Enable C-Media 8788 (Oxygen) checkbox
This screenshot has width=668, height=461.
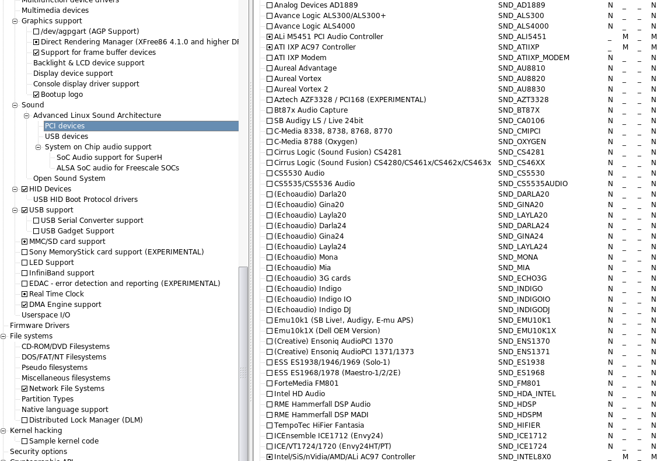[270, 142]
